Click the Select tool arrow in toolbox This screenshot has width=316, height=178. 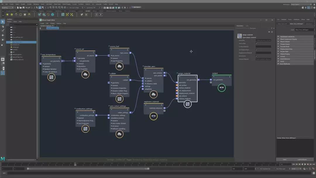pyautogui.click(x=3, y=22)
